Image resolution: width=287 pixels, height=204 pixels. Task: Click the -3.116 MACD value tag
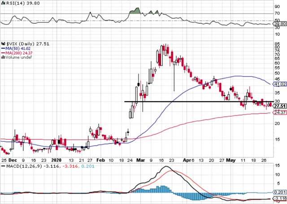click(280, 198)
